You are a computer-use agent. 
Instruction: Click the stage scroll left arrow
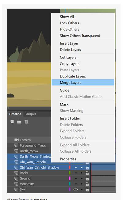(x=8, y=108)
